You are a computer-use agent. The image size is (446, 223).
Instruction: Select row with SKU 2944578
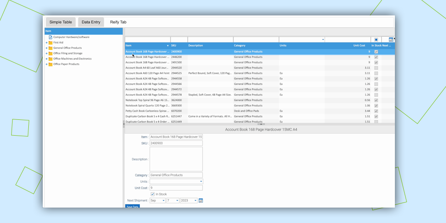[260, 95]
